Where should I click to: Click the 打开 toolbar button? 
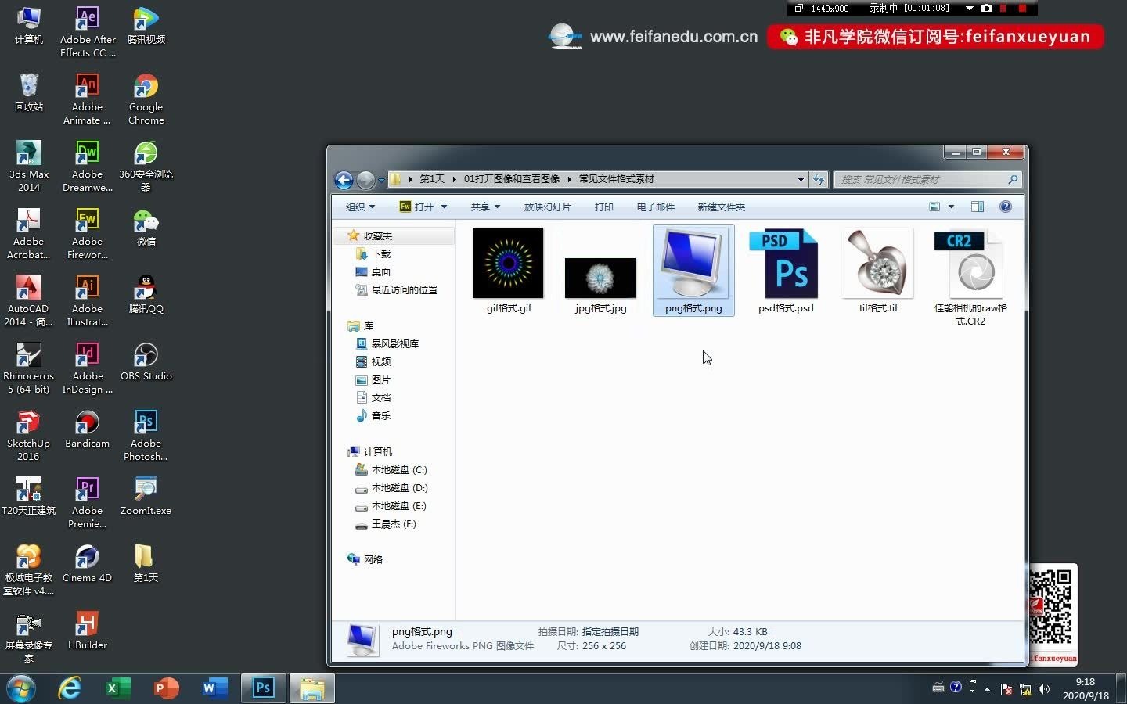click(x=417, y=207)
